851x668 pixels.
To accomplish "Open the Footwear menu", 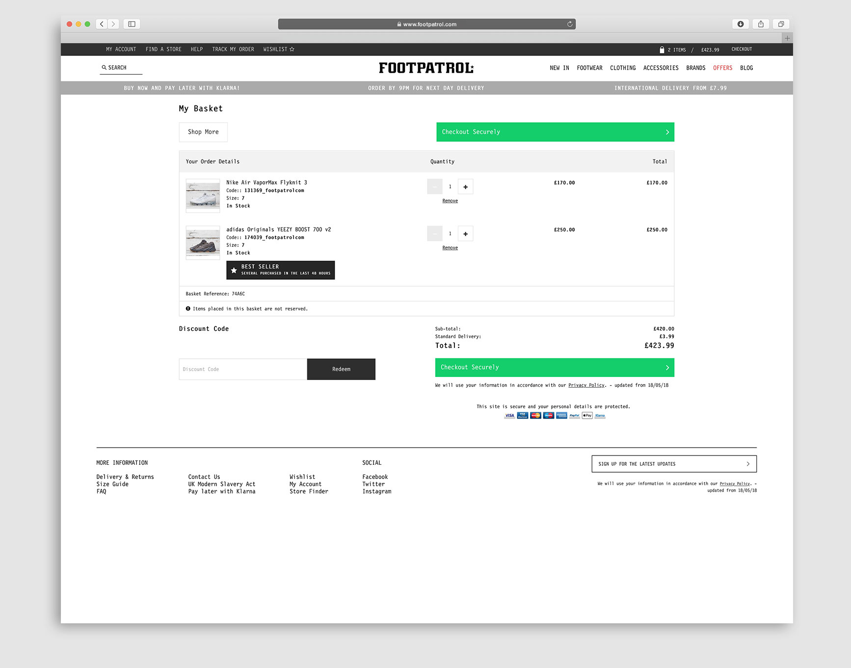I will tap(589, 68).
